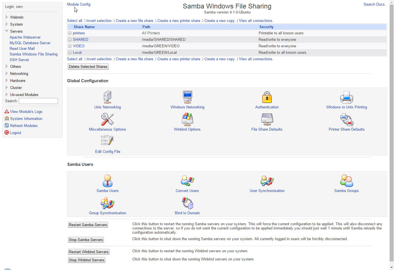The image size is (394, 270).
Task: Click the Delete Selected Shares button
Action: [x=88, y=66]
